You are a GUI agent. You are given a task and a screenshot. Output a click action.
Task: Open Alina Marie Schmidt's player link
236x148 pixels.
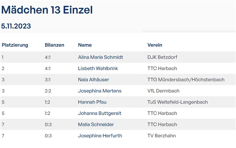click(x=100, y=57)
